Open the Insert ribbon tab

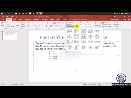click(x=15, y=19)
